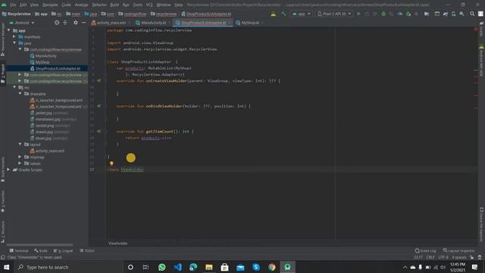This screenshot has height=273, width=485.
Task: Click the Project panel horizontal scrollbar
Action: (x=39, y=245)
